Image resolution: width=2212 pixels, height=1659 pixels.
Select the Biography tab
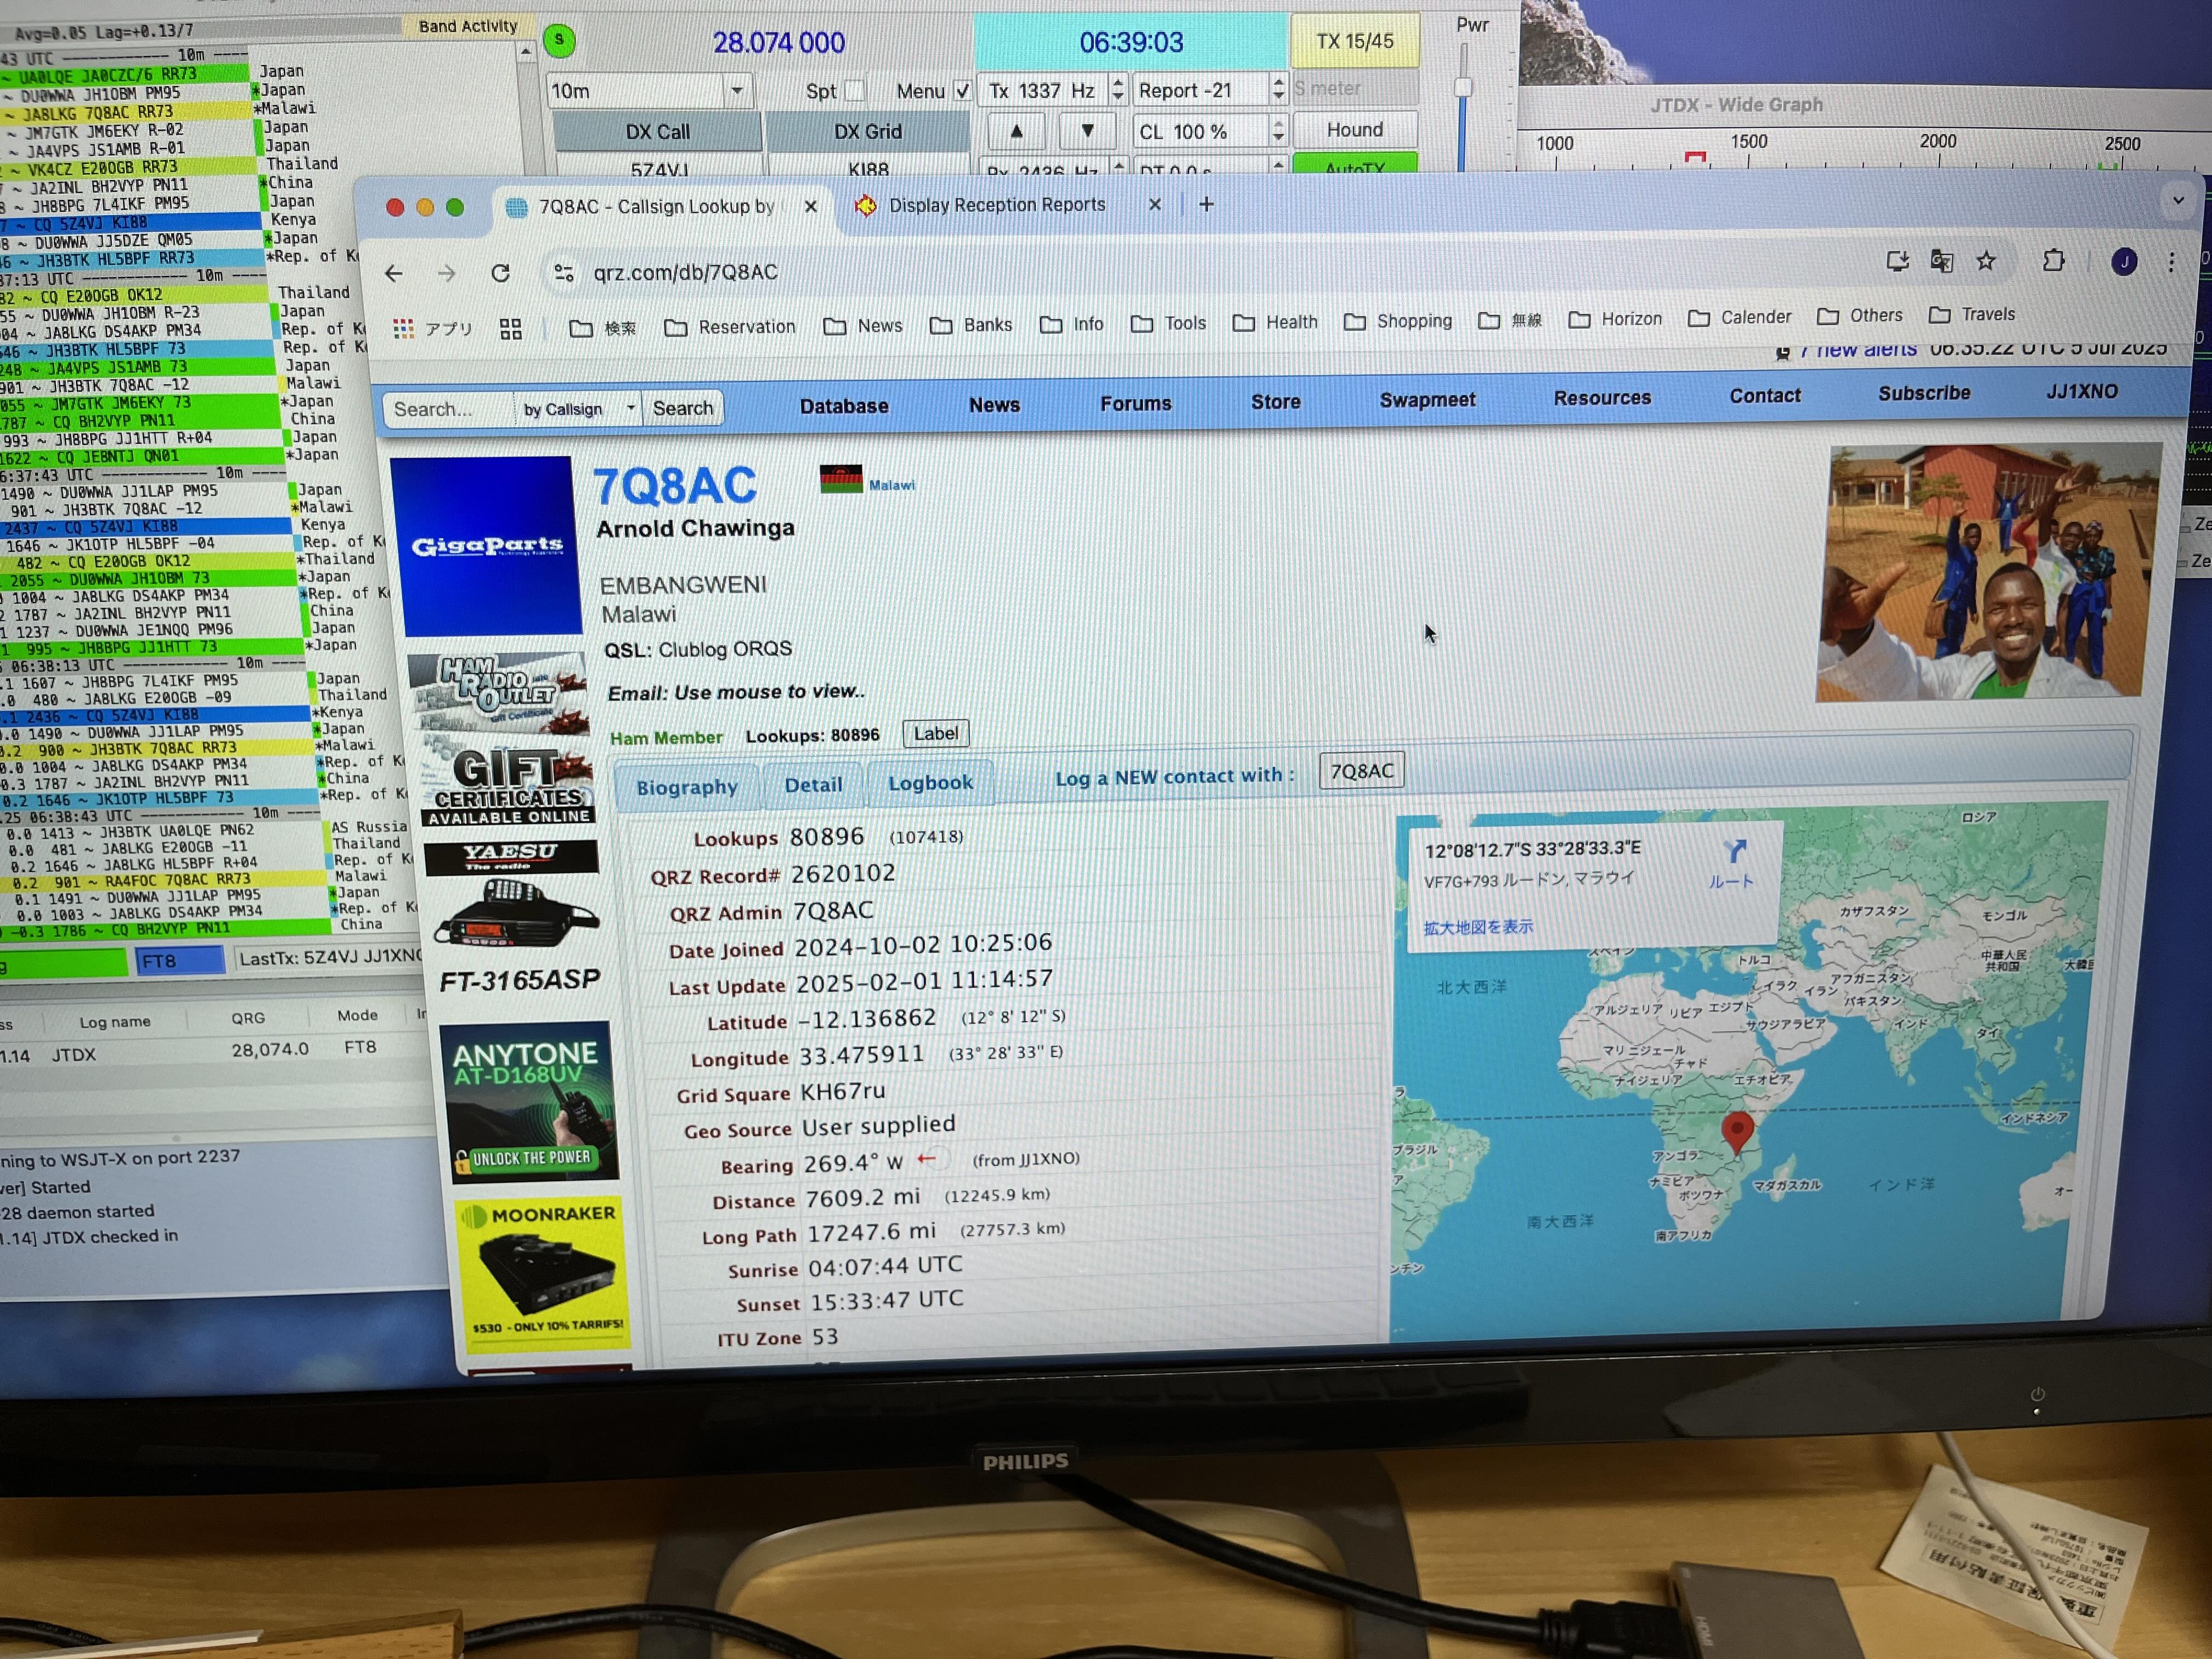pos(686,786)
